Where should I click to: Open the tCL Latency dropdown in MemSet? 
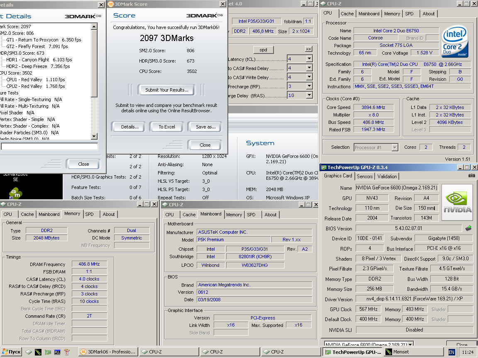(309, 59)
